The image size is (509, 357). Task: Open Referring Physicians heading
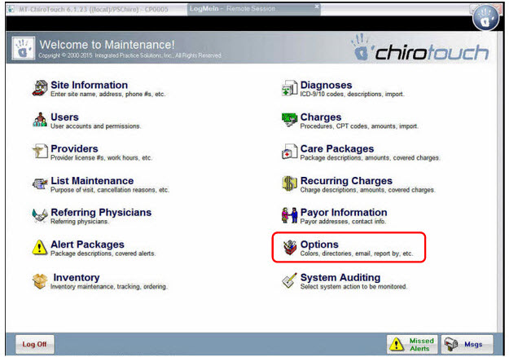click(x=101, y=213)
